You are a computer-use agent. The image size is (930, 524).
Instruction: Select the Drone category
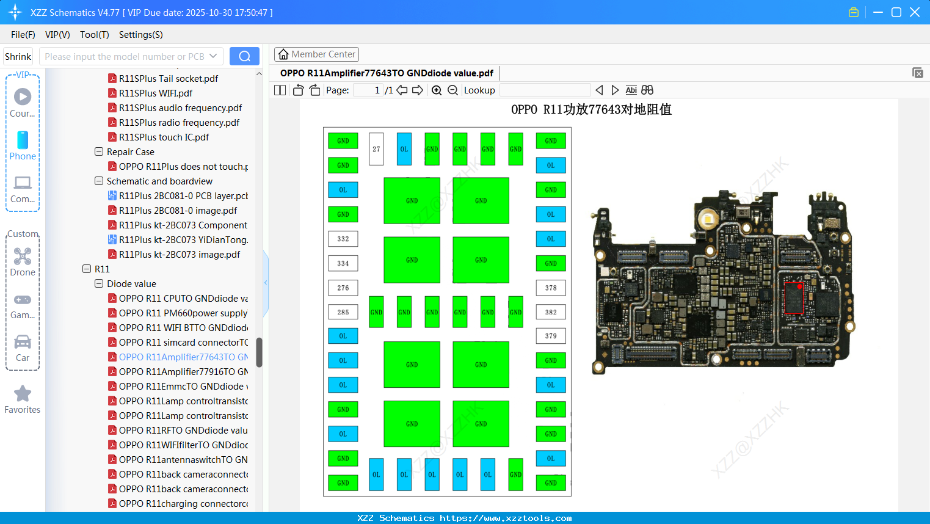coord(23,262)
